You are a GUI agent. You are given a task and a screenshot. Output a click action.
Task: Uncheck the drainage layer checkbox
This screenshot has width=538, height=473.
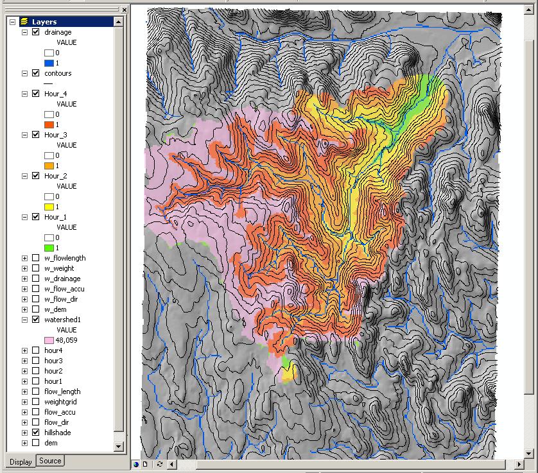pyautogui.click(x=36, y=32)
